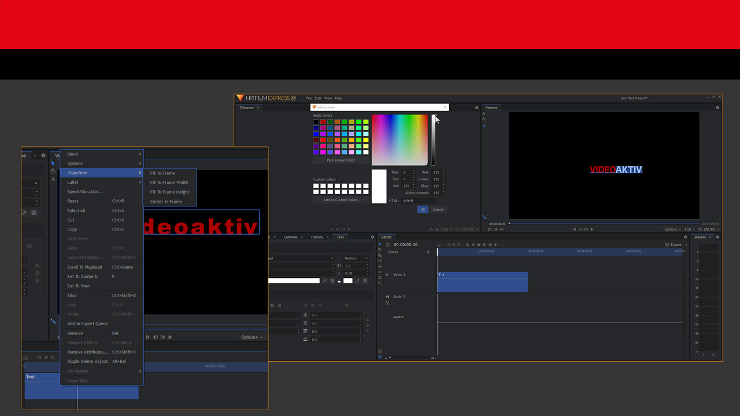The image size is (740, 416).
Task: Open the magnification zoom control in the viewer
Action: [x=706, y=229]
